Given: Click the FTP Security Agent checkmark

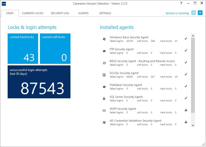Looking at the screenshot, I should tap(186, 50).
